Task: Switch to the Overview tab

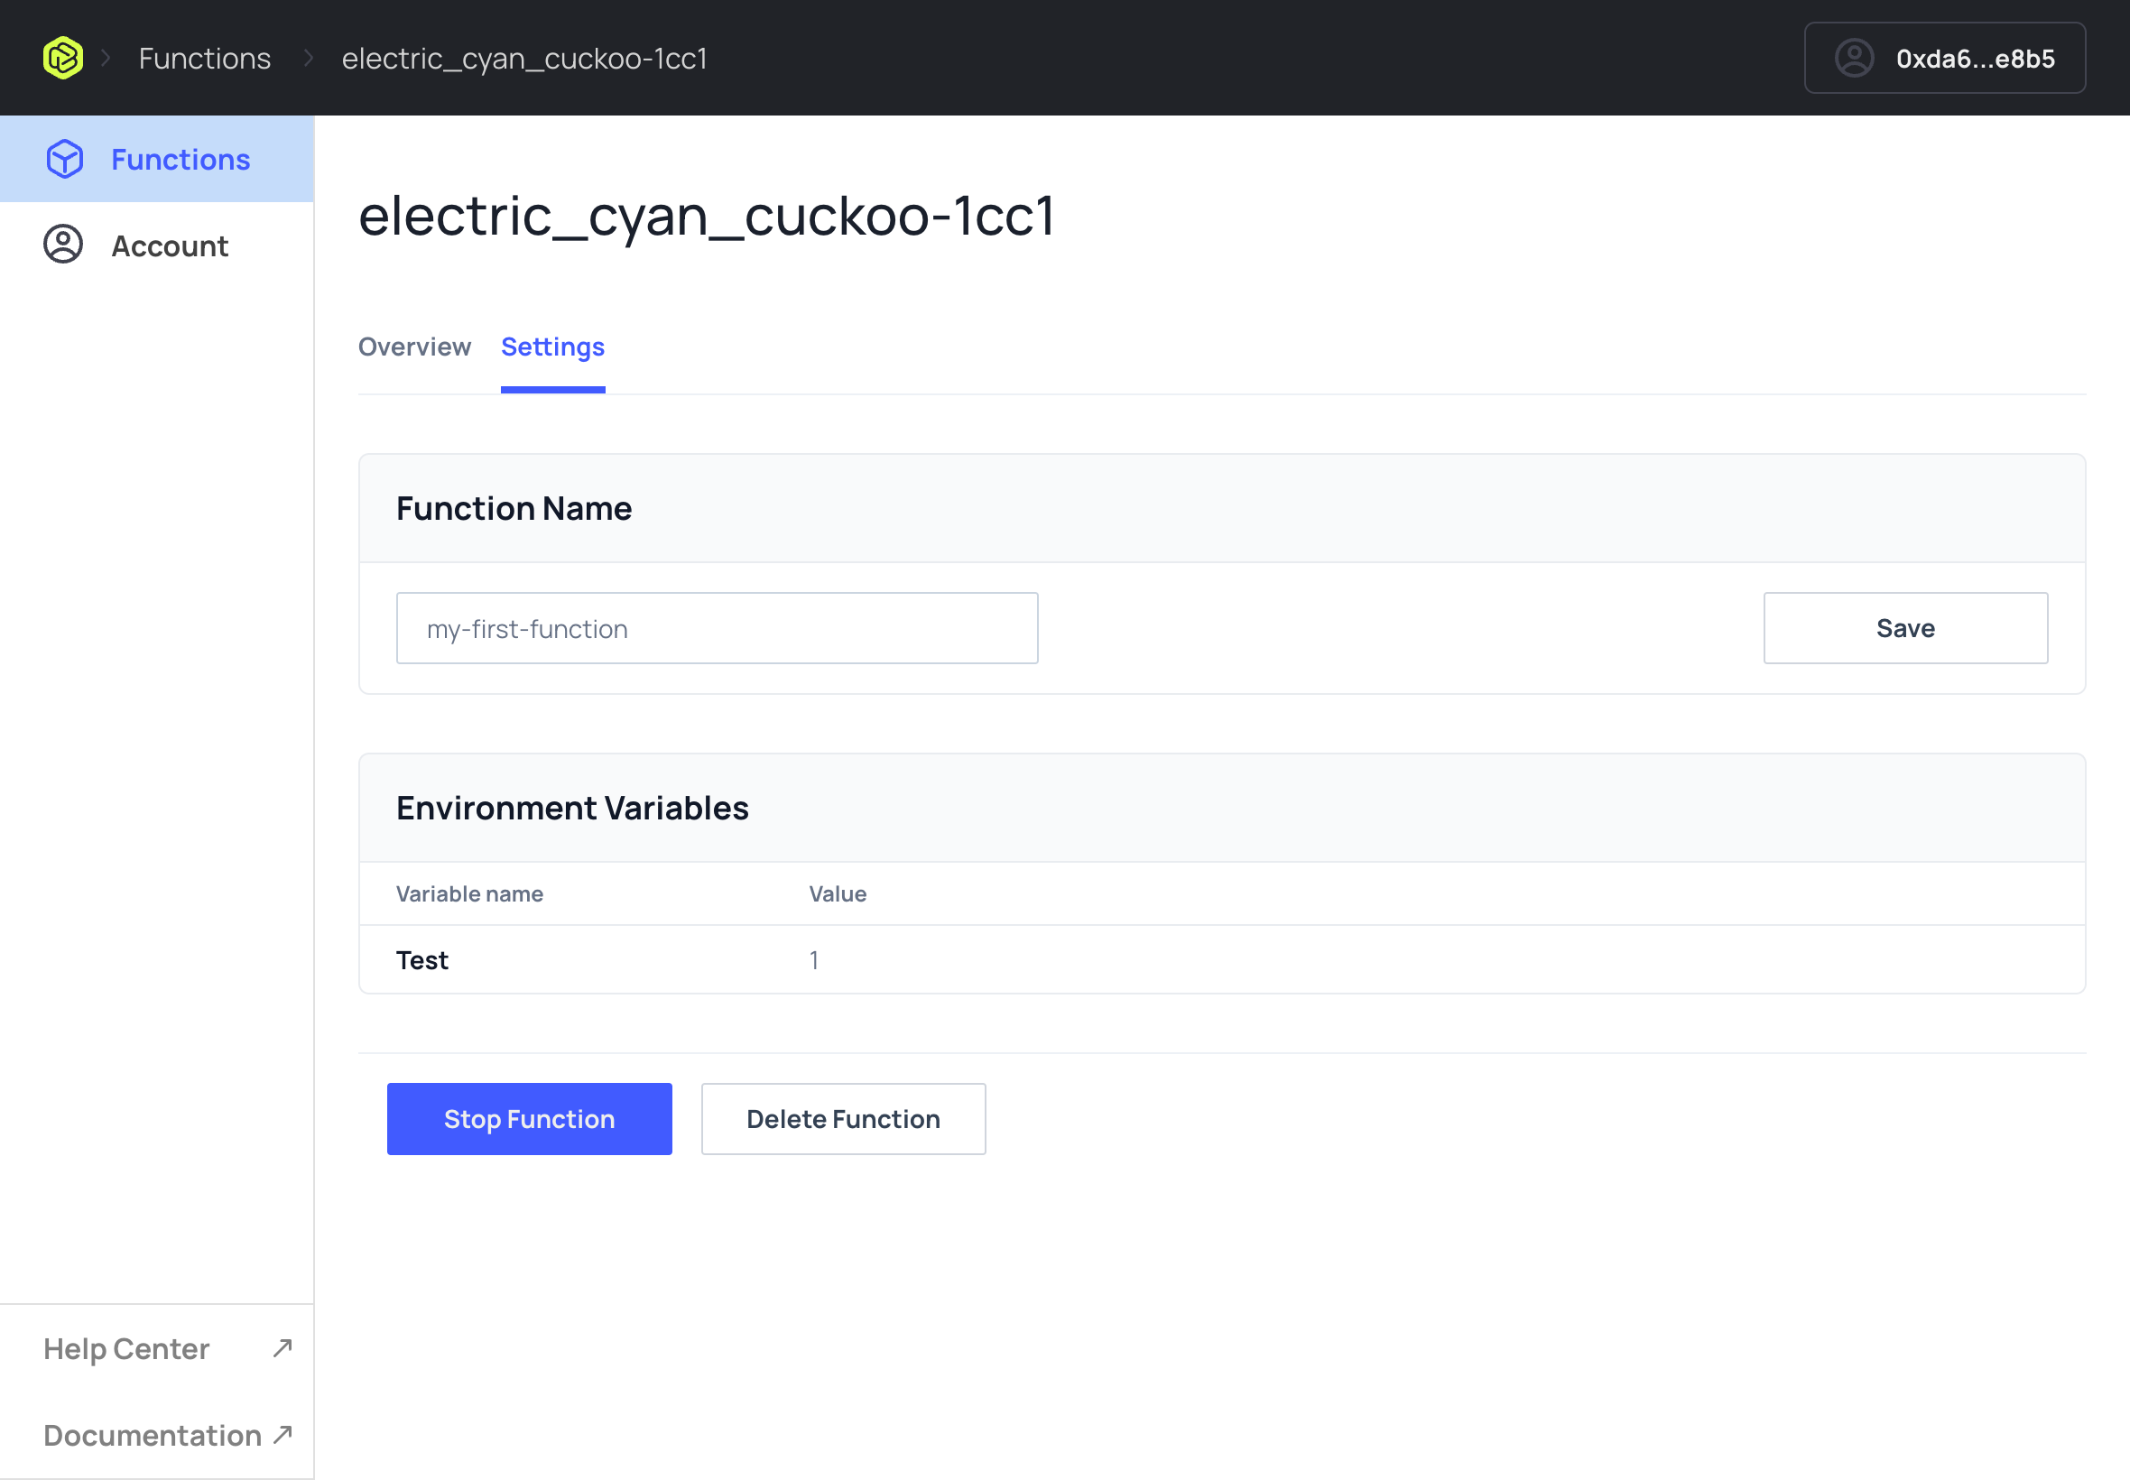Action: (414, 347)
